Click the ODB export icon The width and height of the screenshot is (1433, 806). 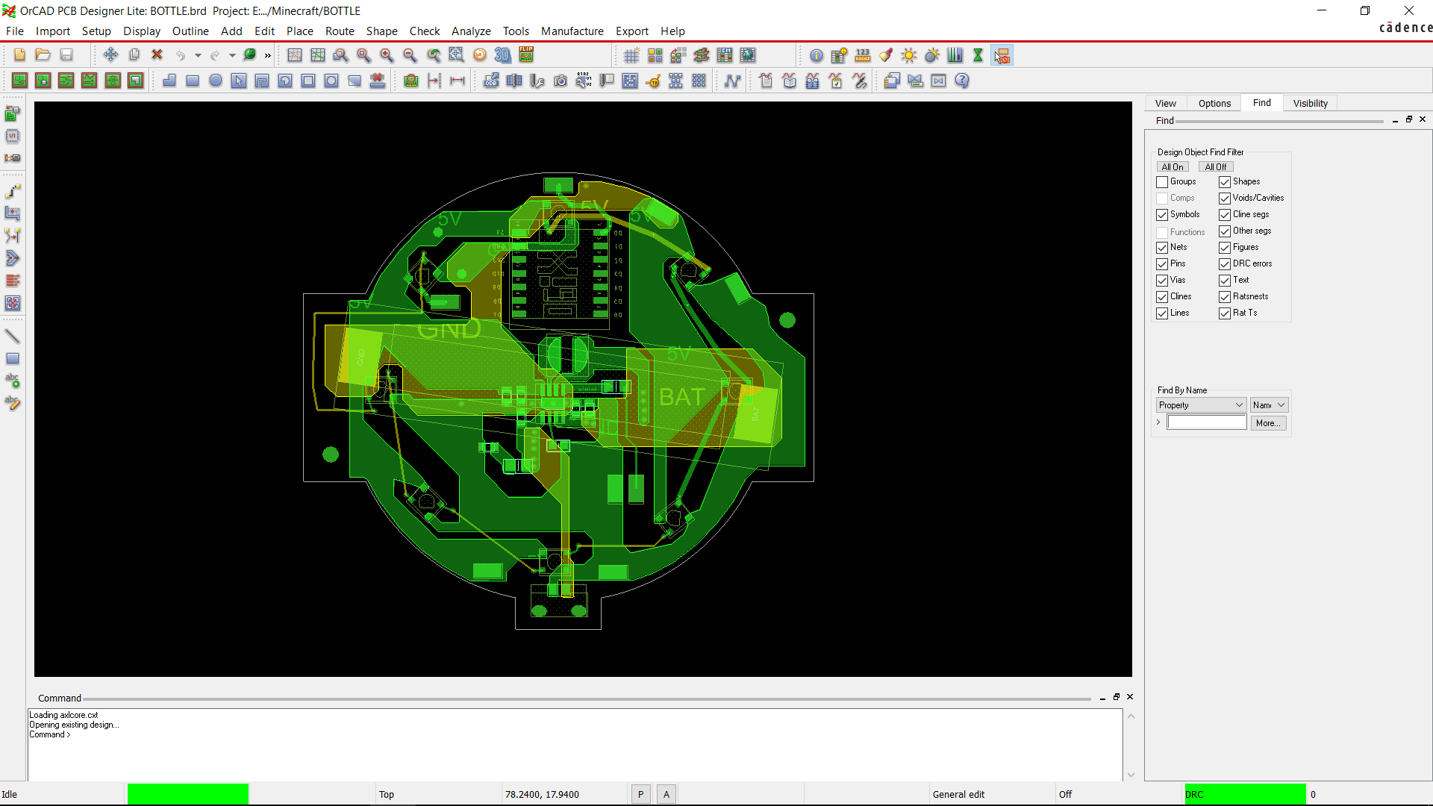click(x=491, y=81)
